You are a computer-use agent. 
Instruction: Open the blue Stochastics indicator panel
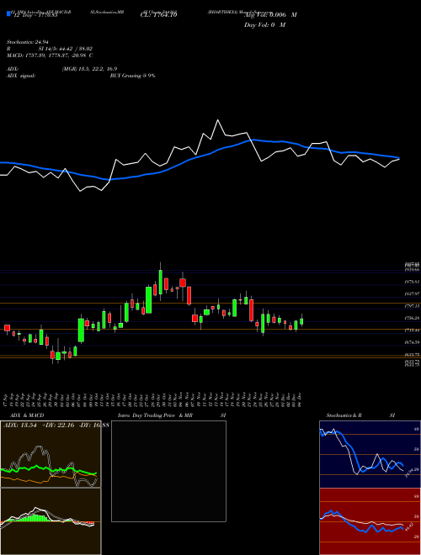click(370, 454)
